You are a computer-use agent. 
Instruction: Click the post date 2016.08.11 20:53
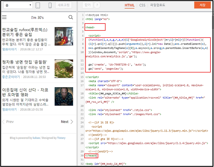pos(34,77)
